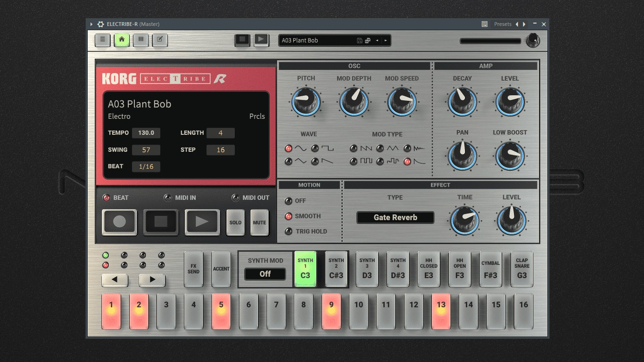644x362 pixels.
Task: Click the Length 4 value field
Action: (x=221, y=133)
